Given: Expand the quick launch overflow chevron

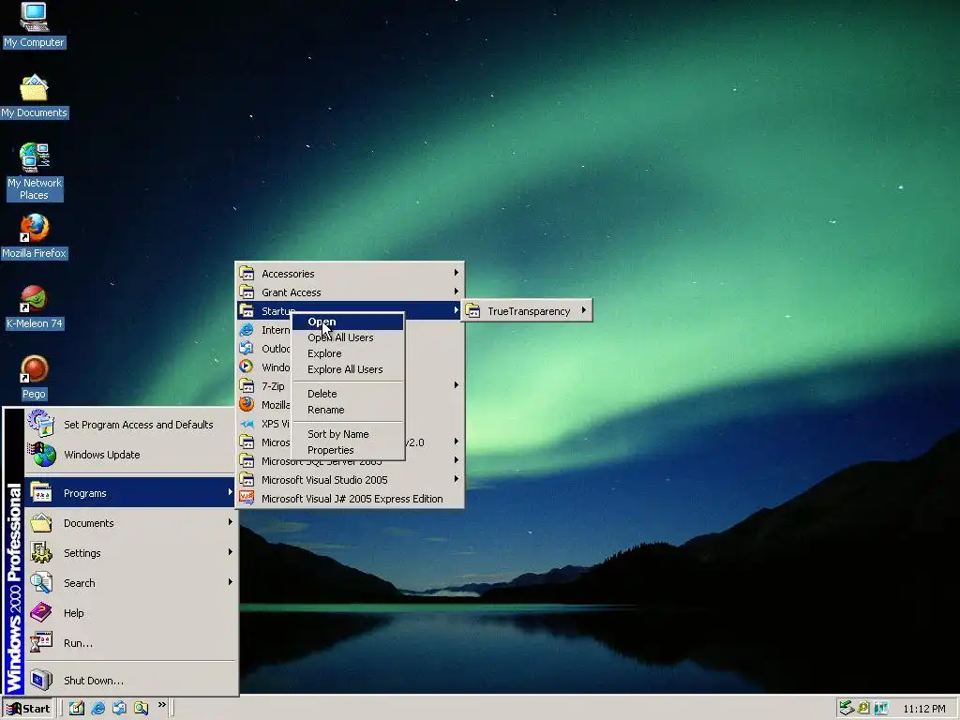Looking at the screenshot, I should [x=161, y=705].
